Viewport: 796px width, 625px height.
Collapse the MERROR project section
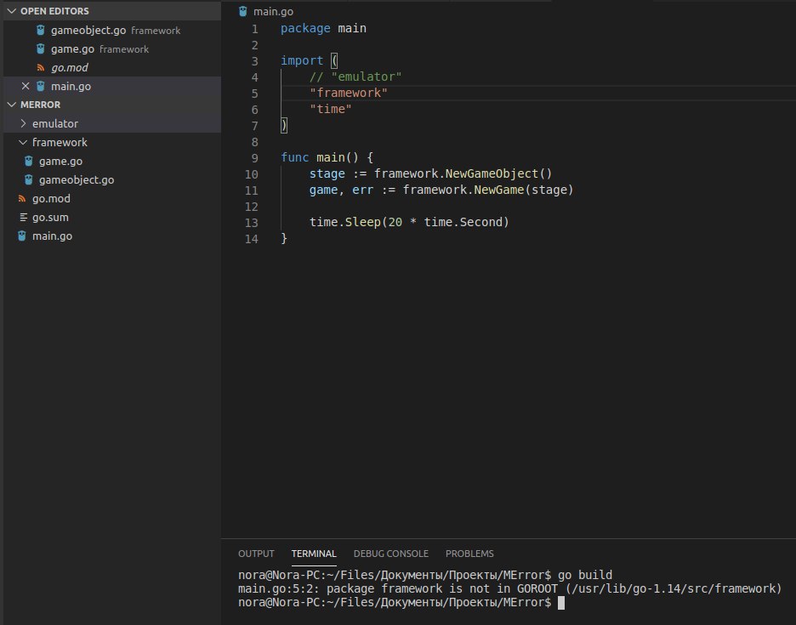click(x=11, y=105)
